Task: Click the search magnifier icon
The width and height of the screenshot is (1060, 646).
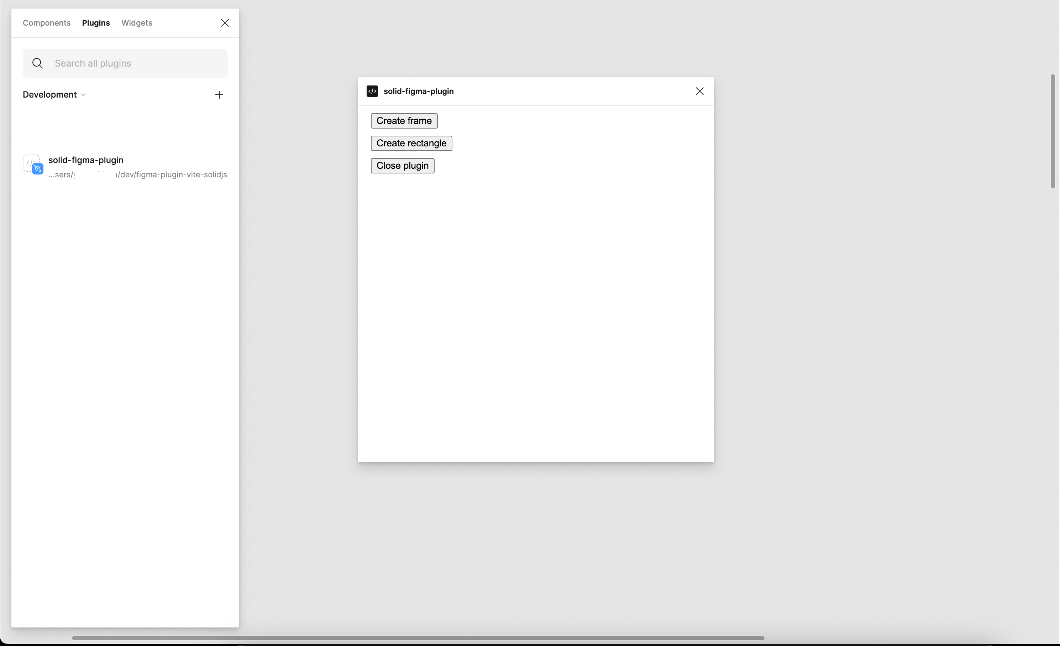Action: pyautogui.click(x=37, y=63)
